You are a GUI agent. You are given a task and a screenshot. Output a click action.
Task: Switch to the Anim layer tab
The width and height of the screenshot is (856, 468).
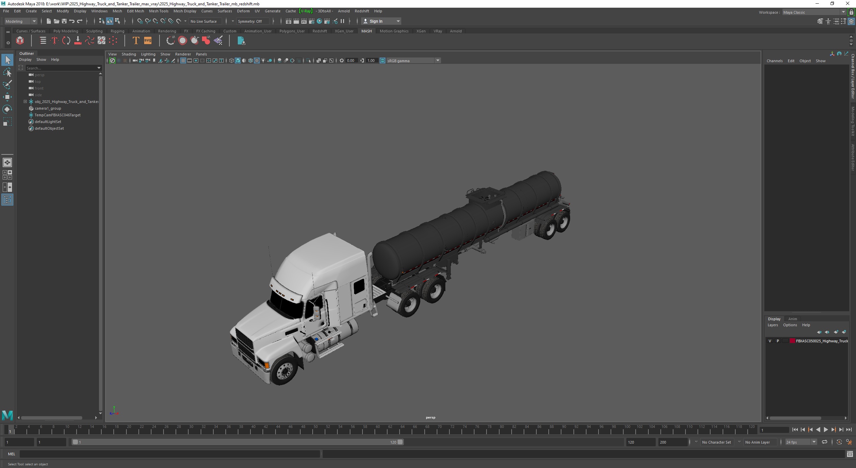pyautogui.click(x=792, y=319)
